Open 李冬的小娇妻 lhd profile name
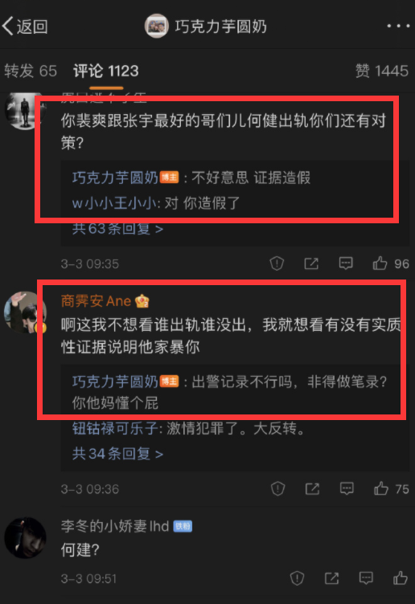415x604 pixels. point(115,526)
